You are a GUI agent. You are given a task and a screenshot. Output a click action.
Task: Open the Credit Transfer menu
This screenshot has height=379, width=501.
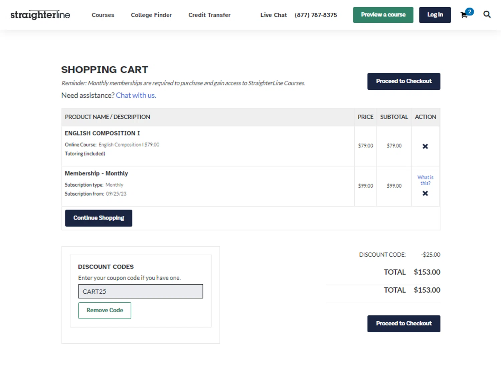[x=209, y=15]
